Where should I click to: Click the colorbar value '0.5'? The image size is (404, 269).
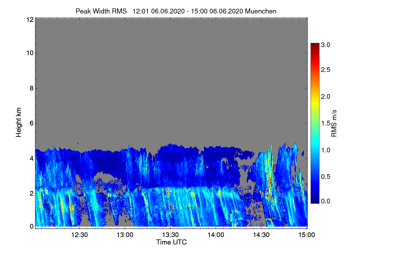[x=326, y=177]
